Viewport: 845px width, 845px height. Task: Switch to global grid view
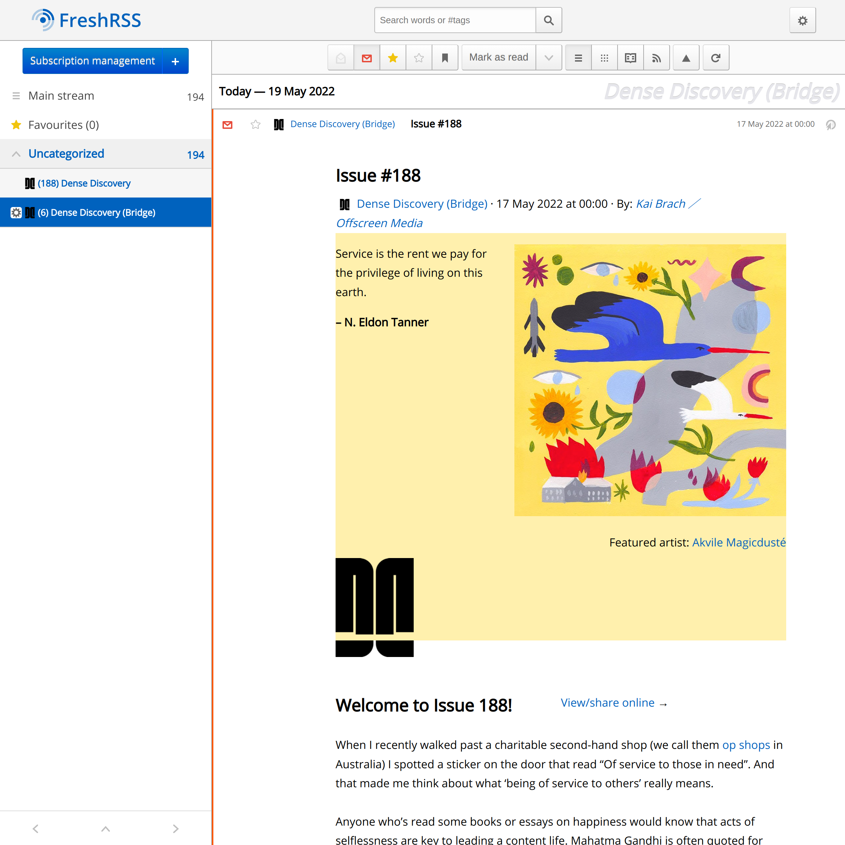[605, 57]
